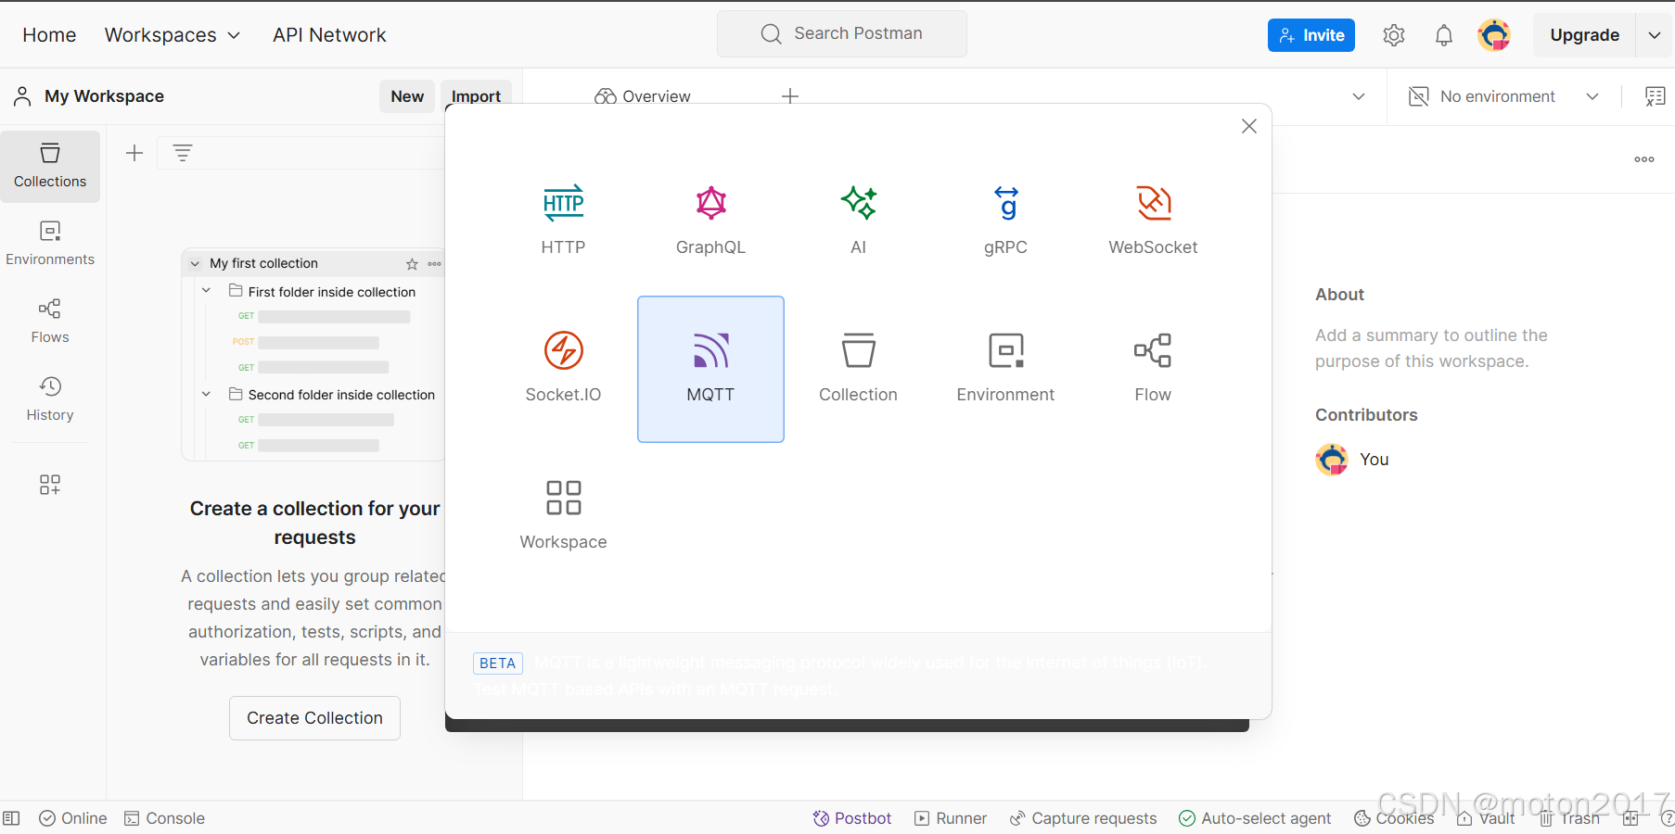Click the New button
The height and width of the screenshot is (834, 1675).
(407, 96)
